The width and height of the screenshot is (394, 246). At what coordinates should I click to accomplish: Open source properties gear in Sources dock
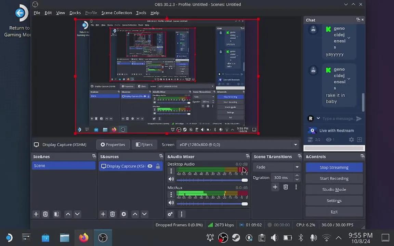tap(123, 214)
